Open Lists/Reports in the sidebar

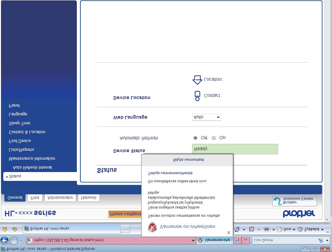coord(21,149)
